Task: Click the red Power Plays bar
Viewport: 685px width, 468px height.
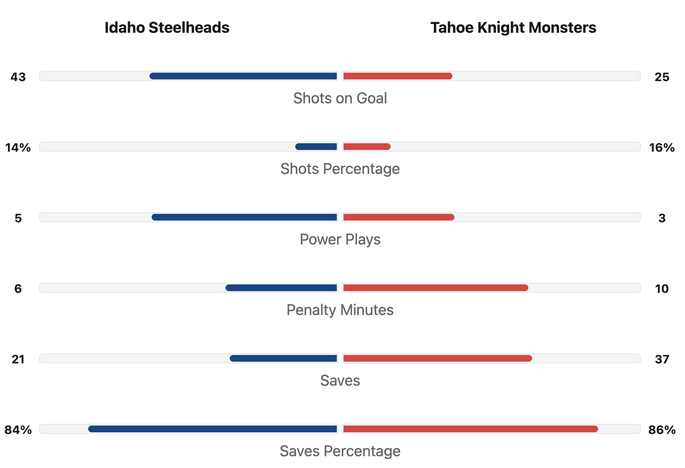Action: pos(399,217)
